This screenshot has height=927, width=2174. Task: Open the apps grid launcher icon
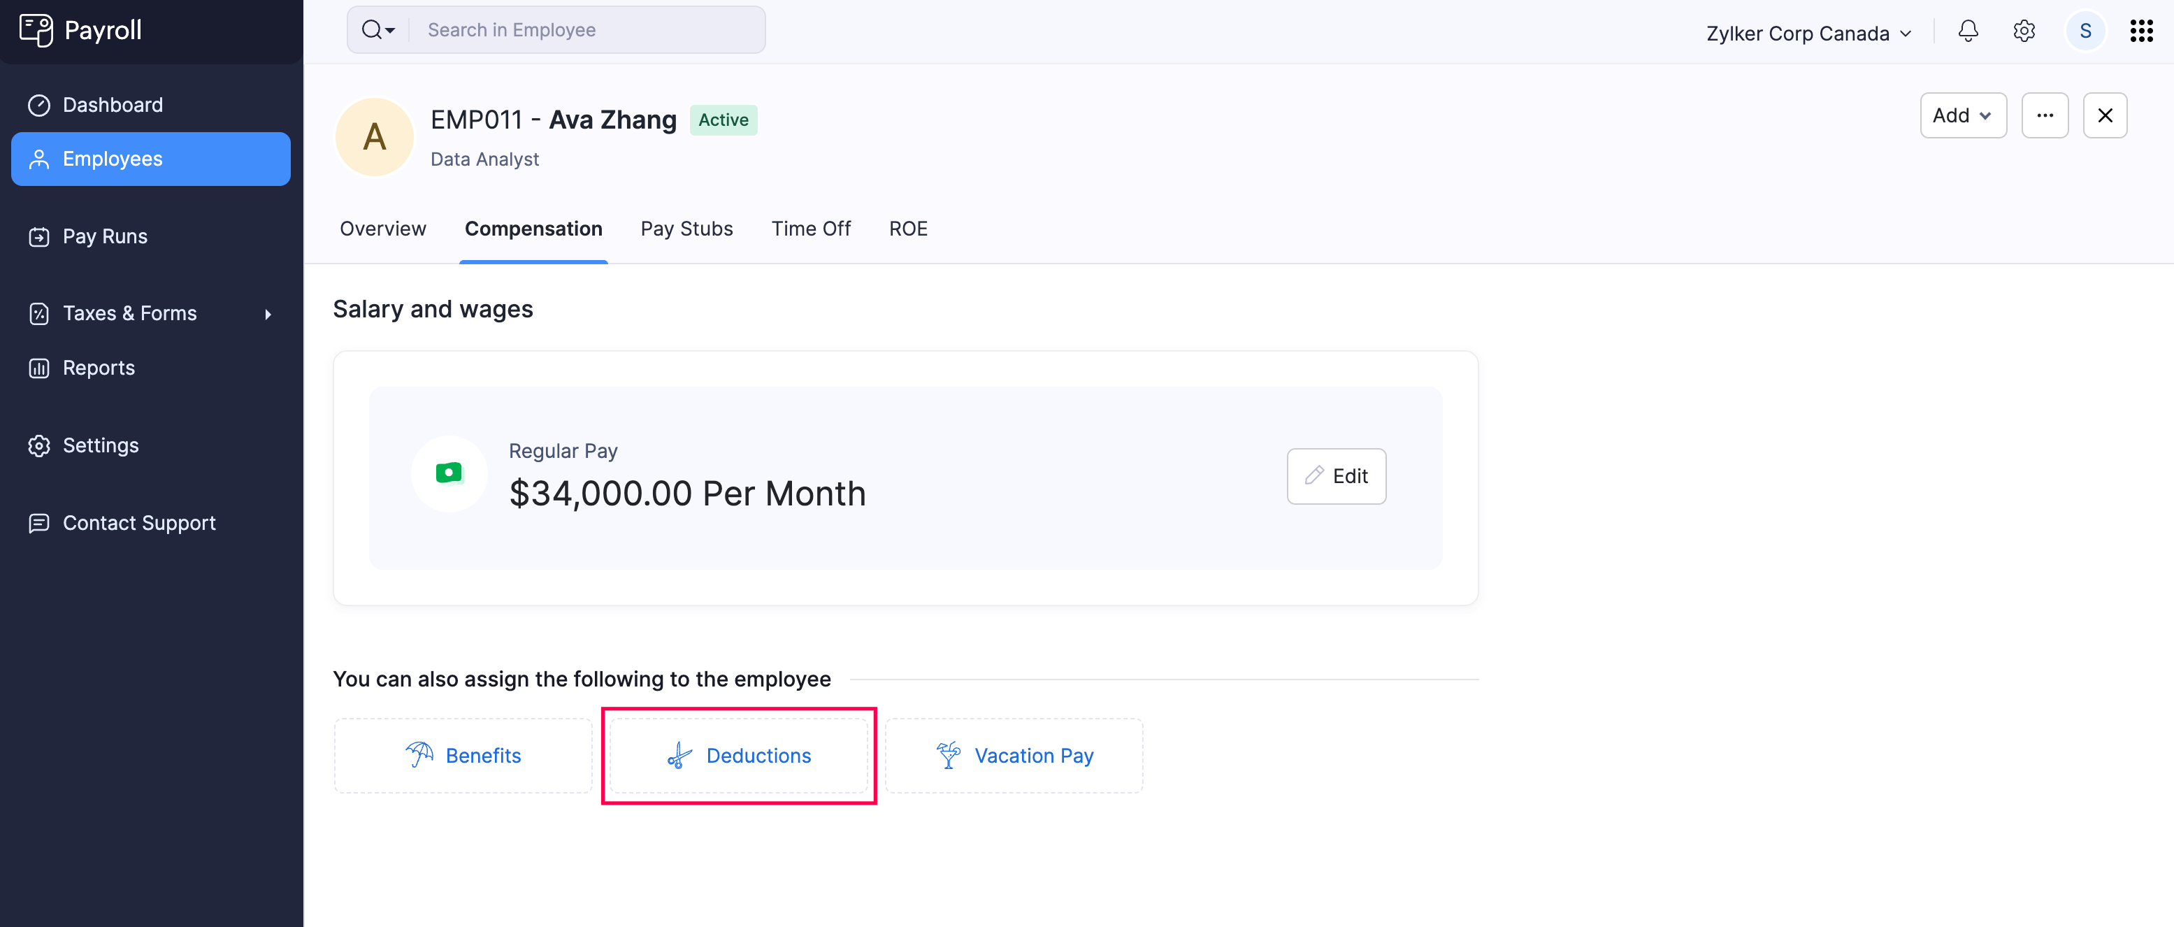point(2141,31)
